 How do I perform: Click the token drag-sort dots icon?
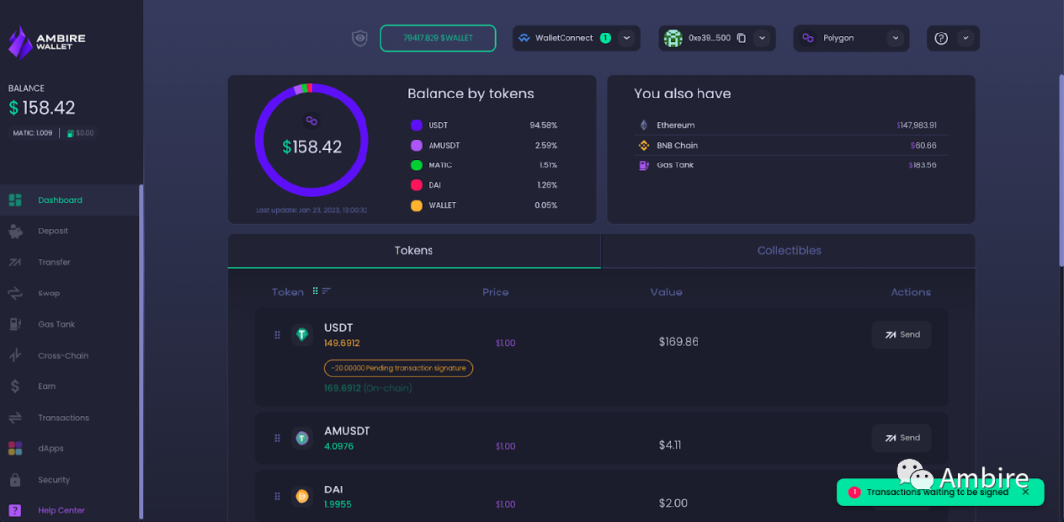point(315,291)
